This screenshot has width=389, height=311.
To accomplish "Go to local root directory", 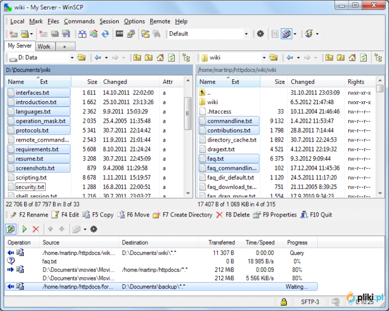I will point(148,57).
